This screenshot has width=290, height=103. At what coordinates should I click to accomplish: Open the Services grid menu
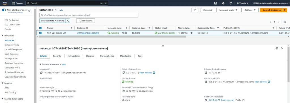point(18,3)
